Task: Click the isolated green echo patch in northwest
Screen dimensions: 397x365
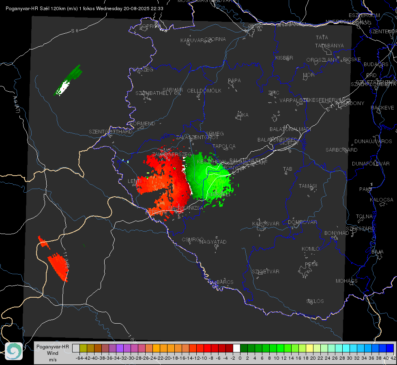Action: tap(68, 81)
